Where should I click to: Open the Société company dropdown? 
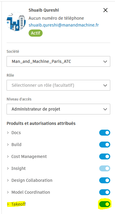click(58, 61)
